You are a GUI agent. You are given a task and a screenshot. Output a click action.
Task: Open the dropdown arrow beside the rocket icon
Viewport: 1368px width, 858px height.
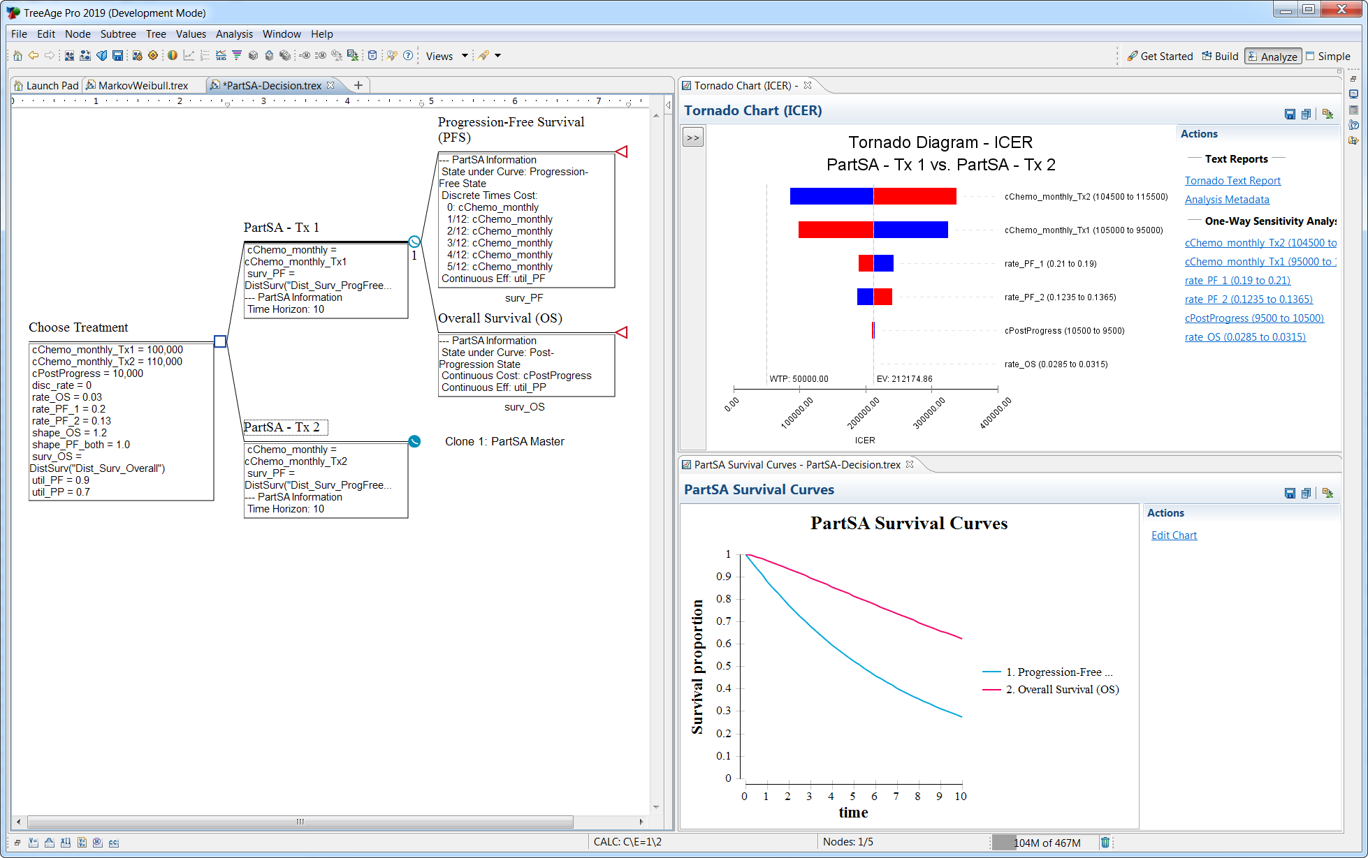[x=498, y=57]
